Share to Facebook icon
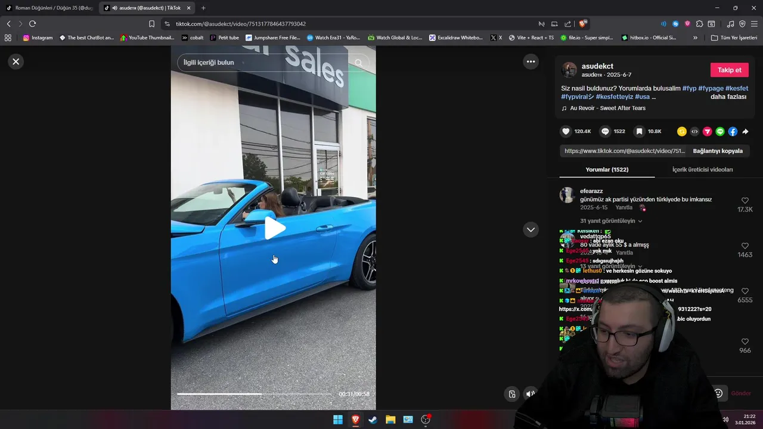 733,131
